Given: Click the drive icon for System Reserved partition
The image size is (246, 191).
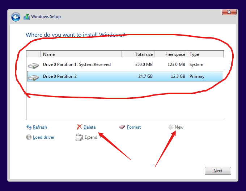Looking at the screenshot, I should pos(33,66).
